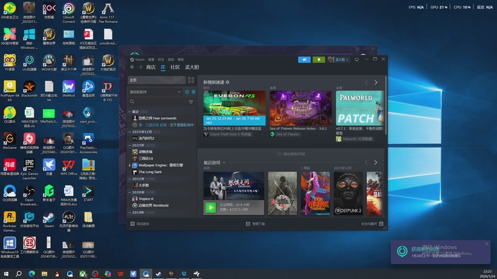497x279 pixels.
Task: Open Epic Games Launcher desktop icon
Action: tap(29, 169)
